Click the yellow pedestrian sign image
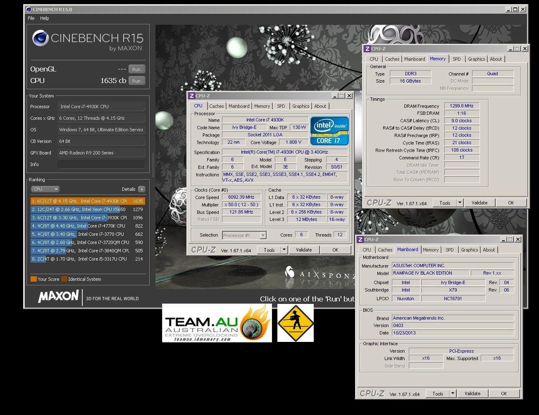The width and height of the screenshot is (539, 415). coord(295,323)
